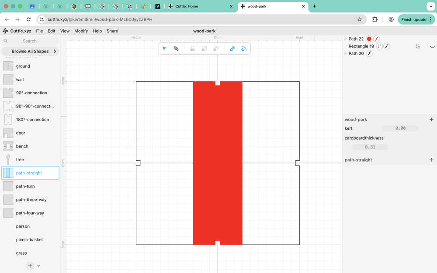Click Finish update button
The height and width of the screenshot is (273, 437).
pyautogui.click(x=416, y=19)
